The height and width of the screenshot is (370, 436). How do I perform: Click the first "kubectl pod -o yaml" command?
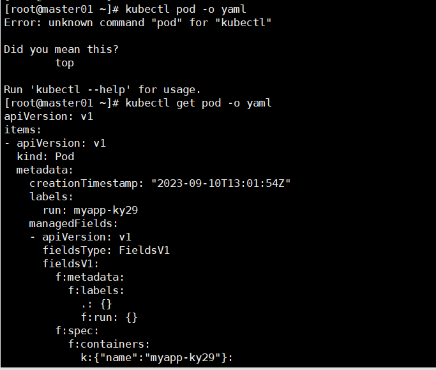(186, 9)
